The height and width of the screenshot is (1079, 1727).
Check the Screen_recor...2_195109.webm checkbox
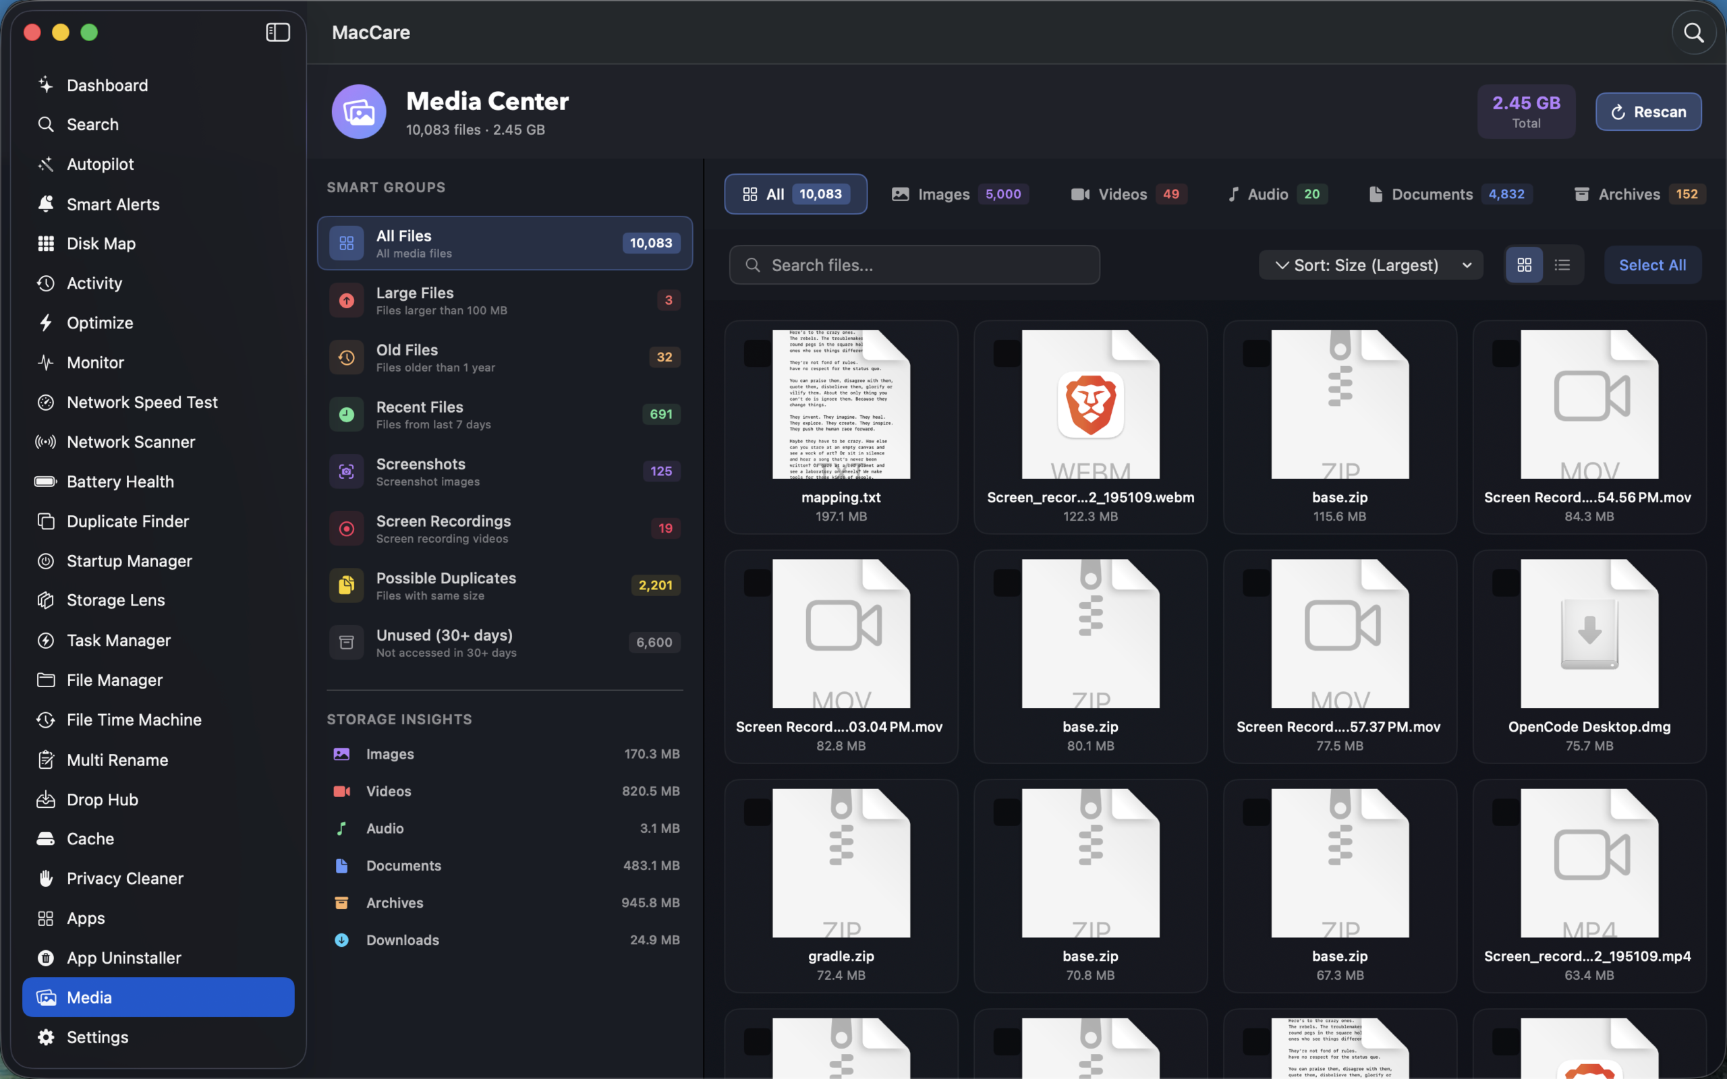pos(1007,353)
